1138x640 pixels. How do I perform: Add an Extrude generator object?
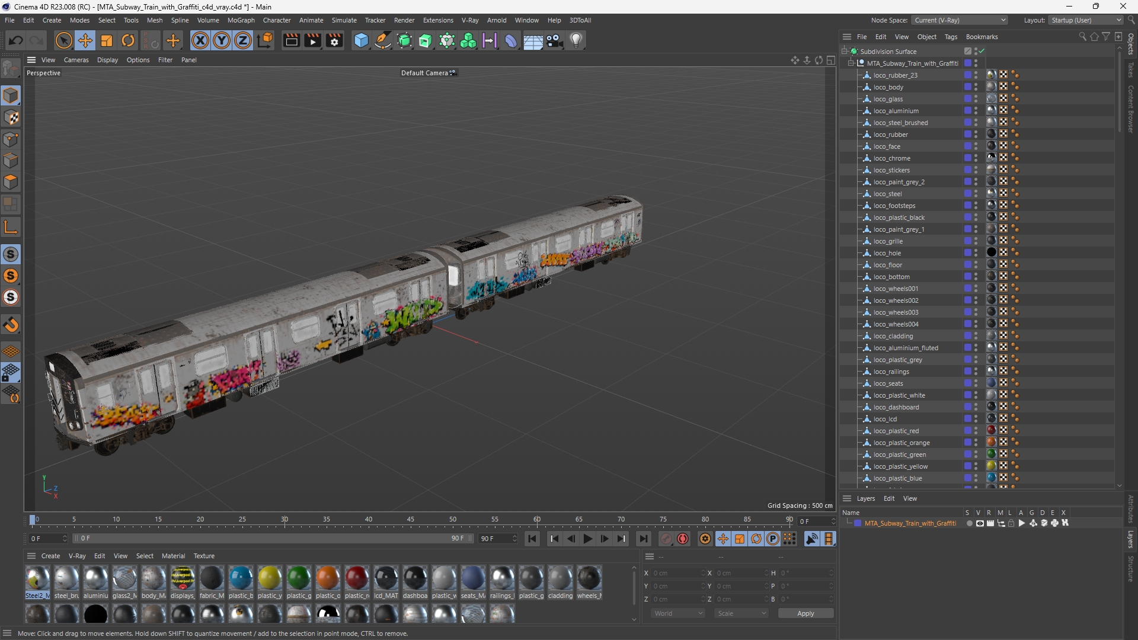pyautogui.click(x=426, y=41)
